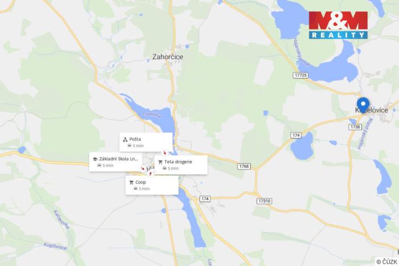Click the blue location pin at Kadelovice
399x266 pixels.
coord(363,105)
